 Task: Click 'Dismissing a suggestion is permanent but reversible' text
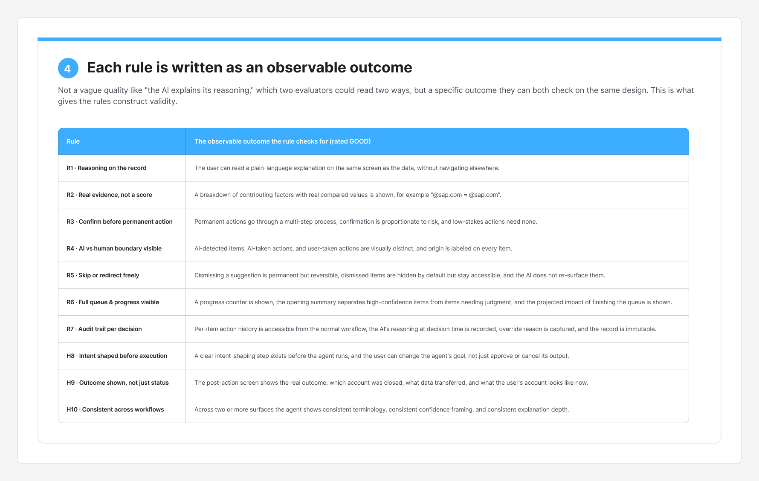point(400,275)
